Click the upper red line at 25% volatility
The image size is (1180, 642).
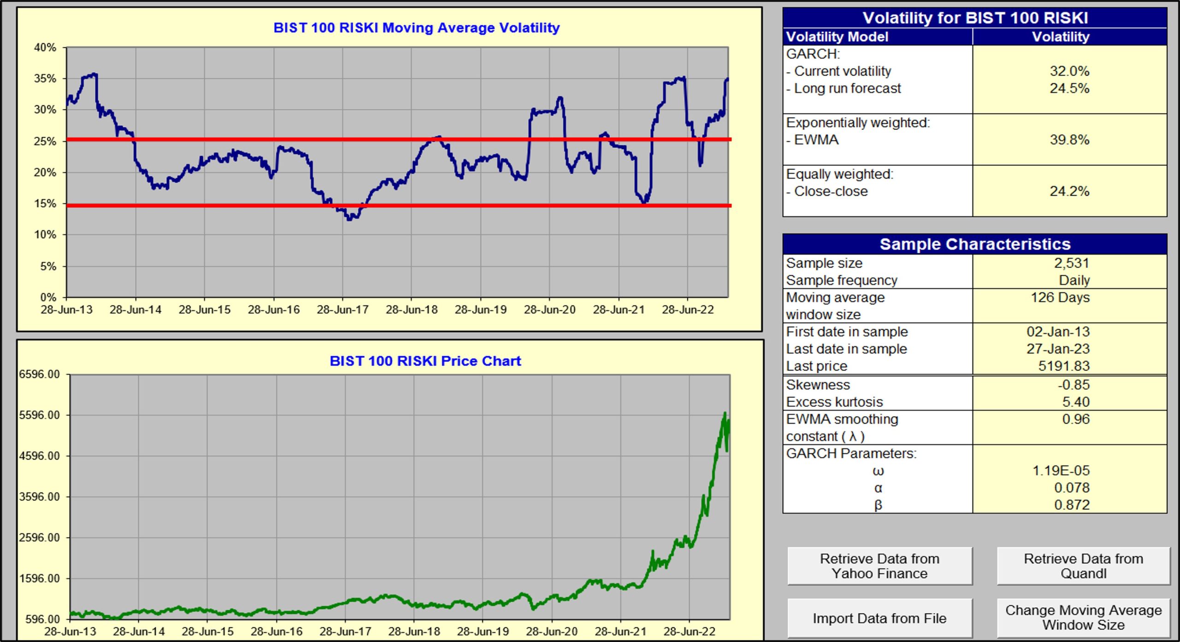pyautogui.click(x=399, y=139)
